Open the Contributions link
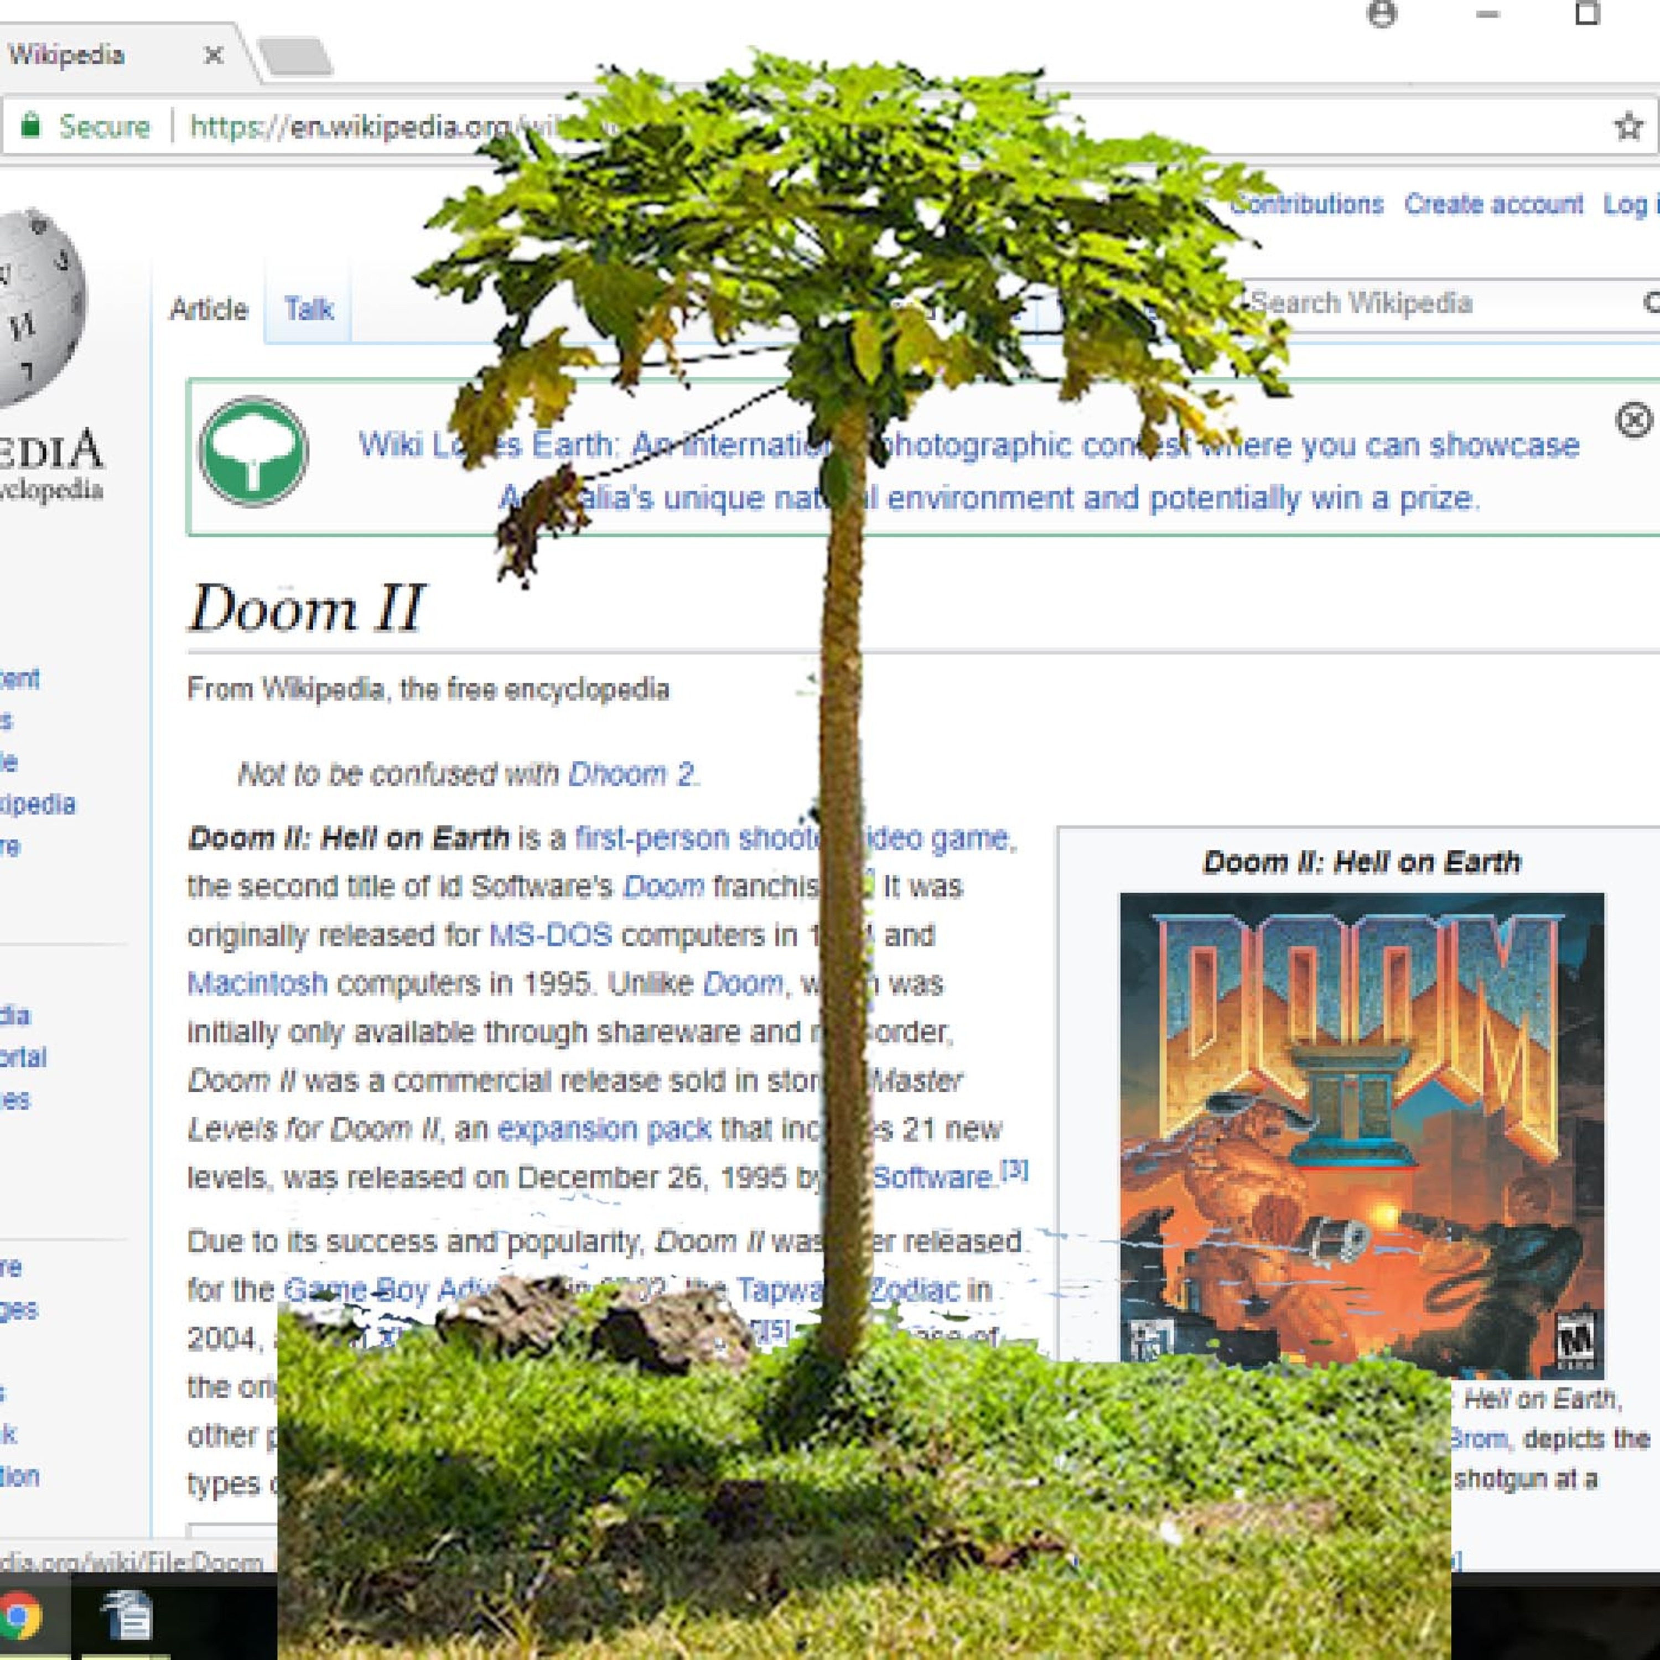This screenshot has width=1660, height=1660. coord(1307,204)
